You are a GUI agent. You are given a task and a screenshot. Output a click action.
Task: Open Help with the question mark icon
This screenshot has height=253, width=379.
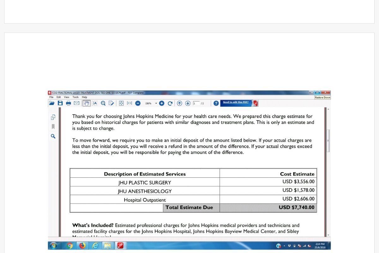tap(216, 103)
